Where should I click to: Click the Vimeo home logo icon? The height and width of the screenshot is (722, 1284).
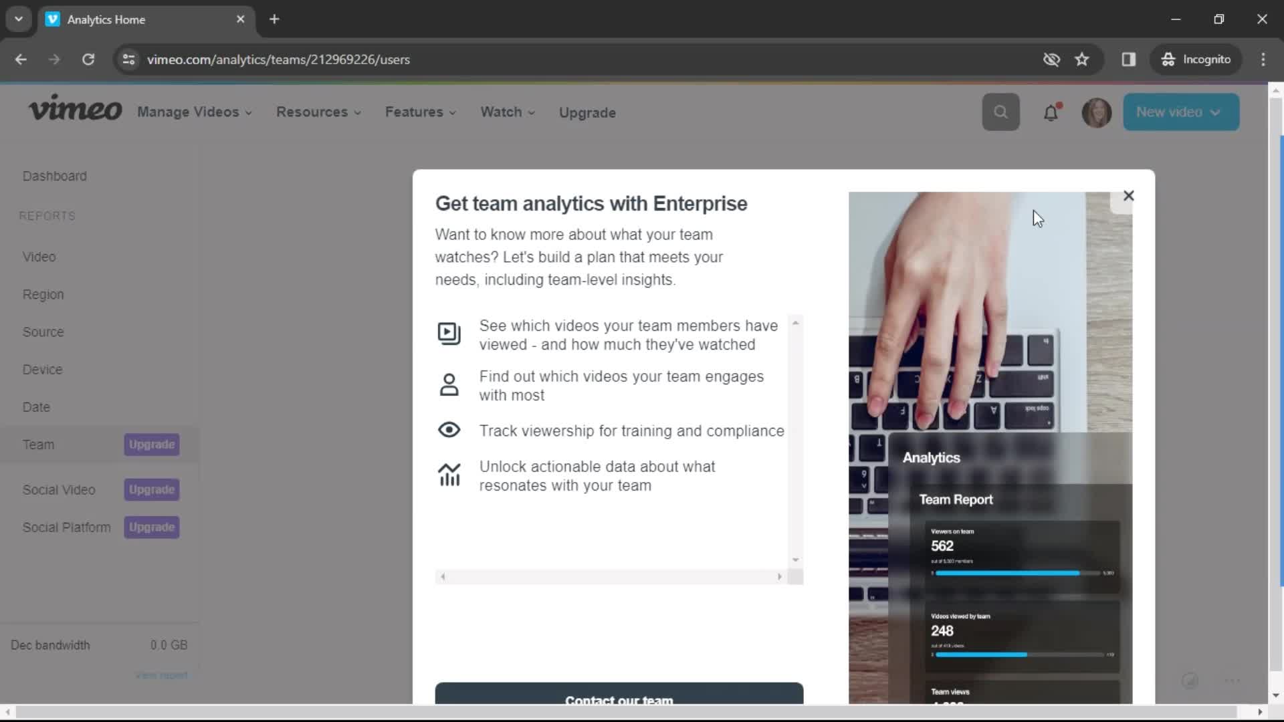pyautogui.click(x=75, y=112)
